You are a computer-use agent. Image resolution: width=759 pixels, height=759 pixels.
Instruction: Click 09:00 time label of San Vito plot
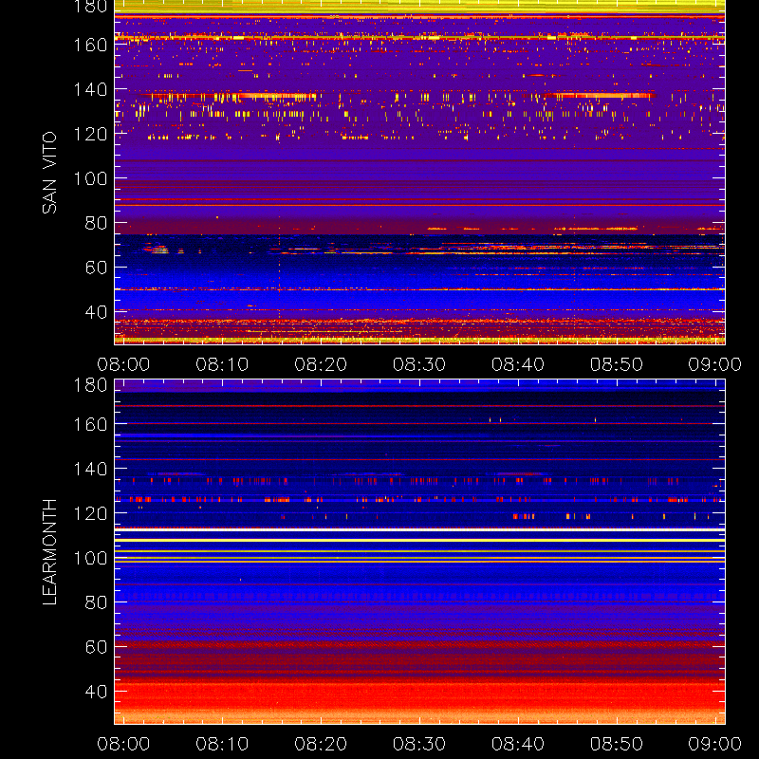point(715,364)
